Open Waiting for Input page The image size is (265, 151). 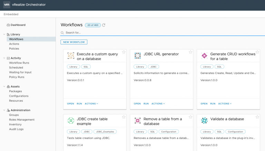click(x=20, y=72)
